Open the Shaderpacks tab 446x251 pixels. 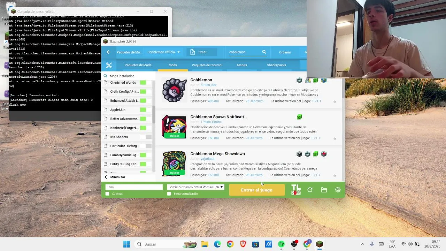coord(276,65)
